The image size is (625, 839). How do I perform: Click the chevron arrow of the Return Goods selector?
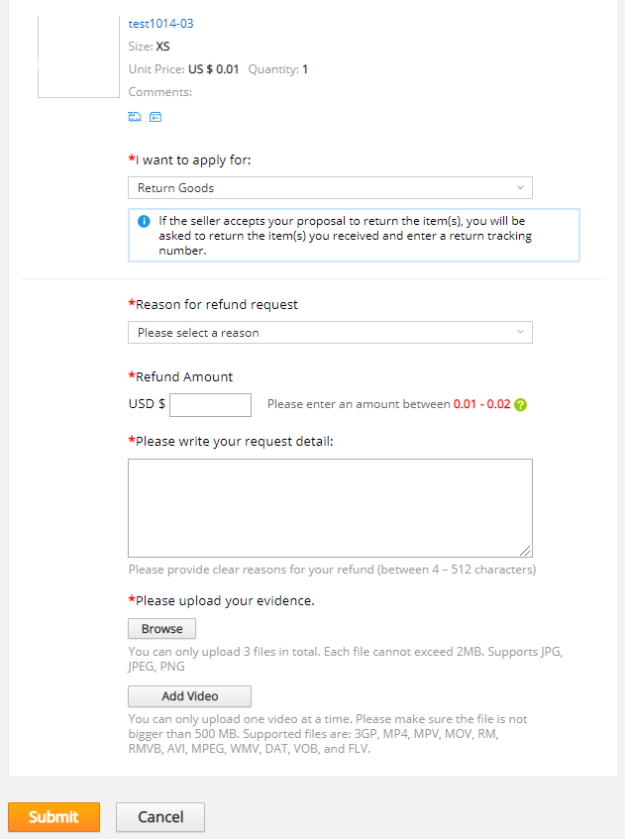(520, 188)
